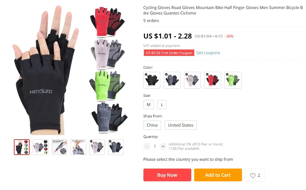Click Add to Cart button
This screenshot has width=306, height=190.
tap(218, 175)
